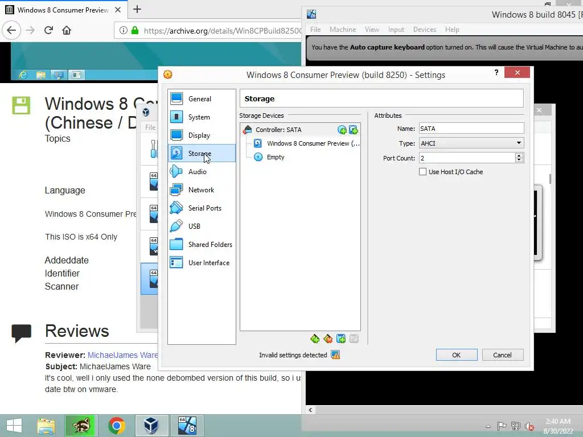Open new browser tab
This screenshot has height=437, width=583.
[x=137, y=9]
